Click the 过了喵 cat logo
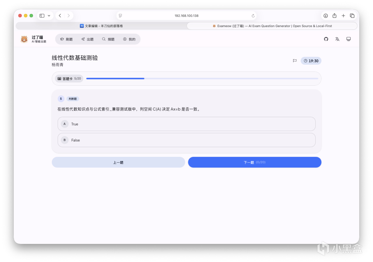 (x=24, y=39)
